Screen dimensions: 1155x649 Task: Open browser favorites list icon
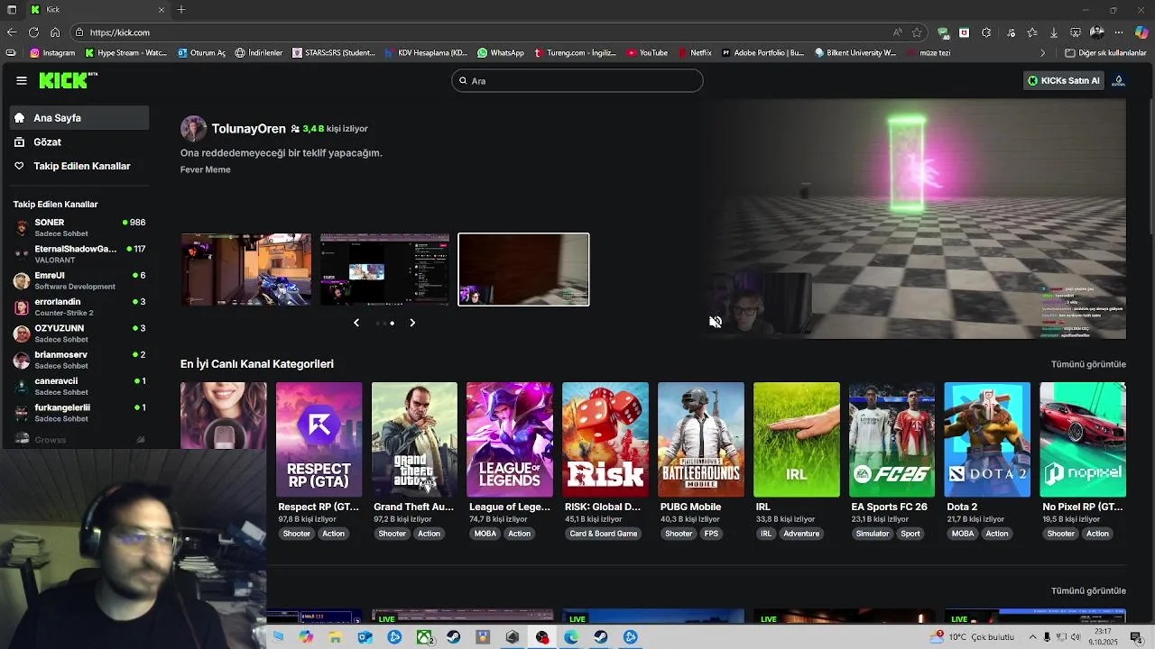tap(1031, 32)
